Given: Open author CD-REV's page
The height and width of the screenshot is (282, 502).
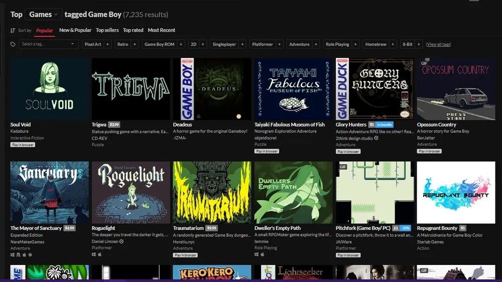Looking at the screenshot, I should click(x=99, y=138).
